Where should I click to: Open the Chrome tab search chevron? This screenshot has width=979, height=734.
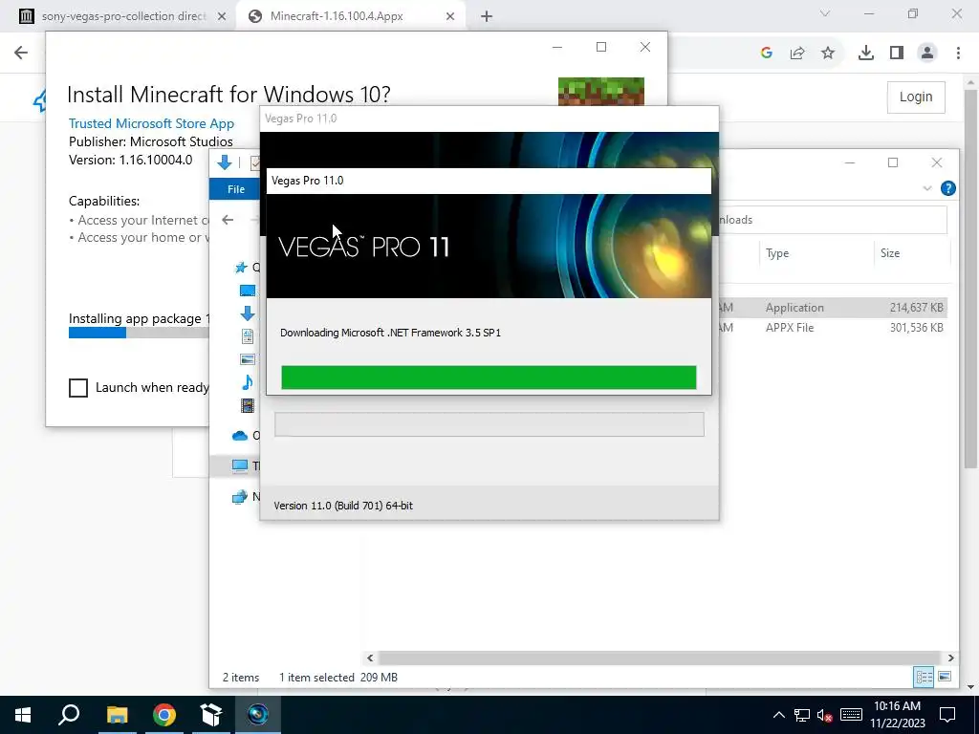(825, 13)
